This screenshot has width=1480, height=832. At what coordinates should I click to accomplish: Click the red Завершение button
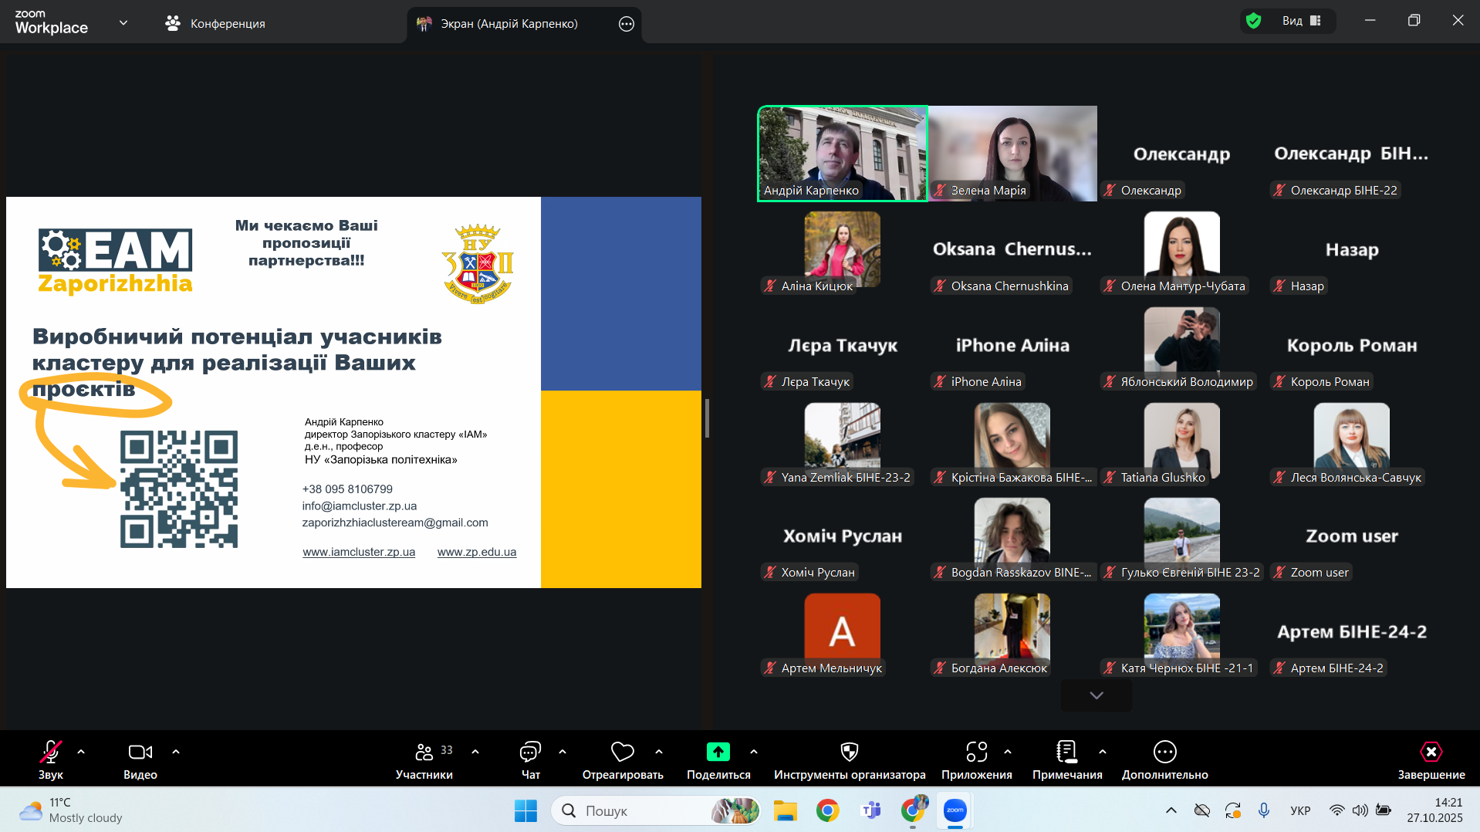coord(1431,752)
